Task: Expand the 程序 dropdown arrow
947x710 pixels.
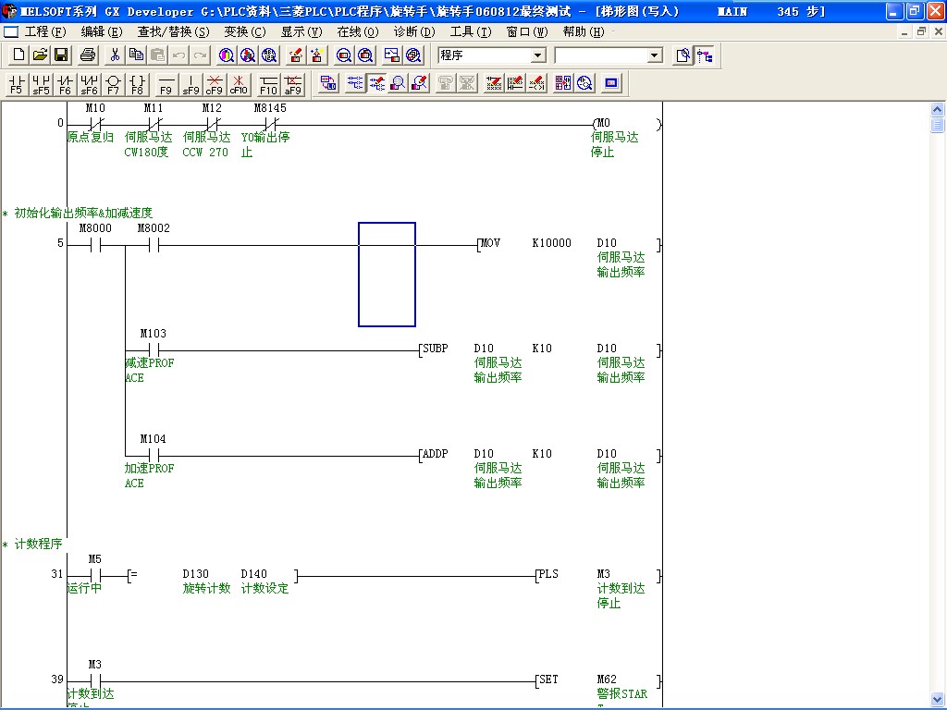Action: [538, 55]
